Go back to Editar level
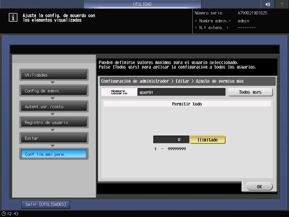This screenshot has height=217, width=289. tap(54, 138)
